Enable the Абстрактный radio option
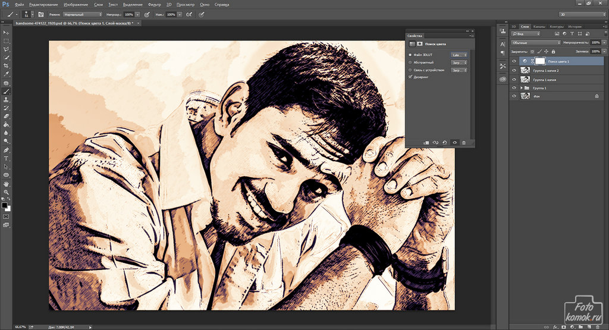 (410, 62)
